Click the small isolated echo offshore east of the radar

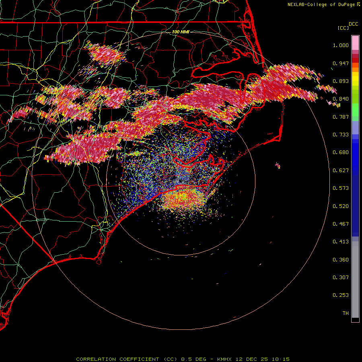(278, 165)
